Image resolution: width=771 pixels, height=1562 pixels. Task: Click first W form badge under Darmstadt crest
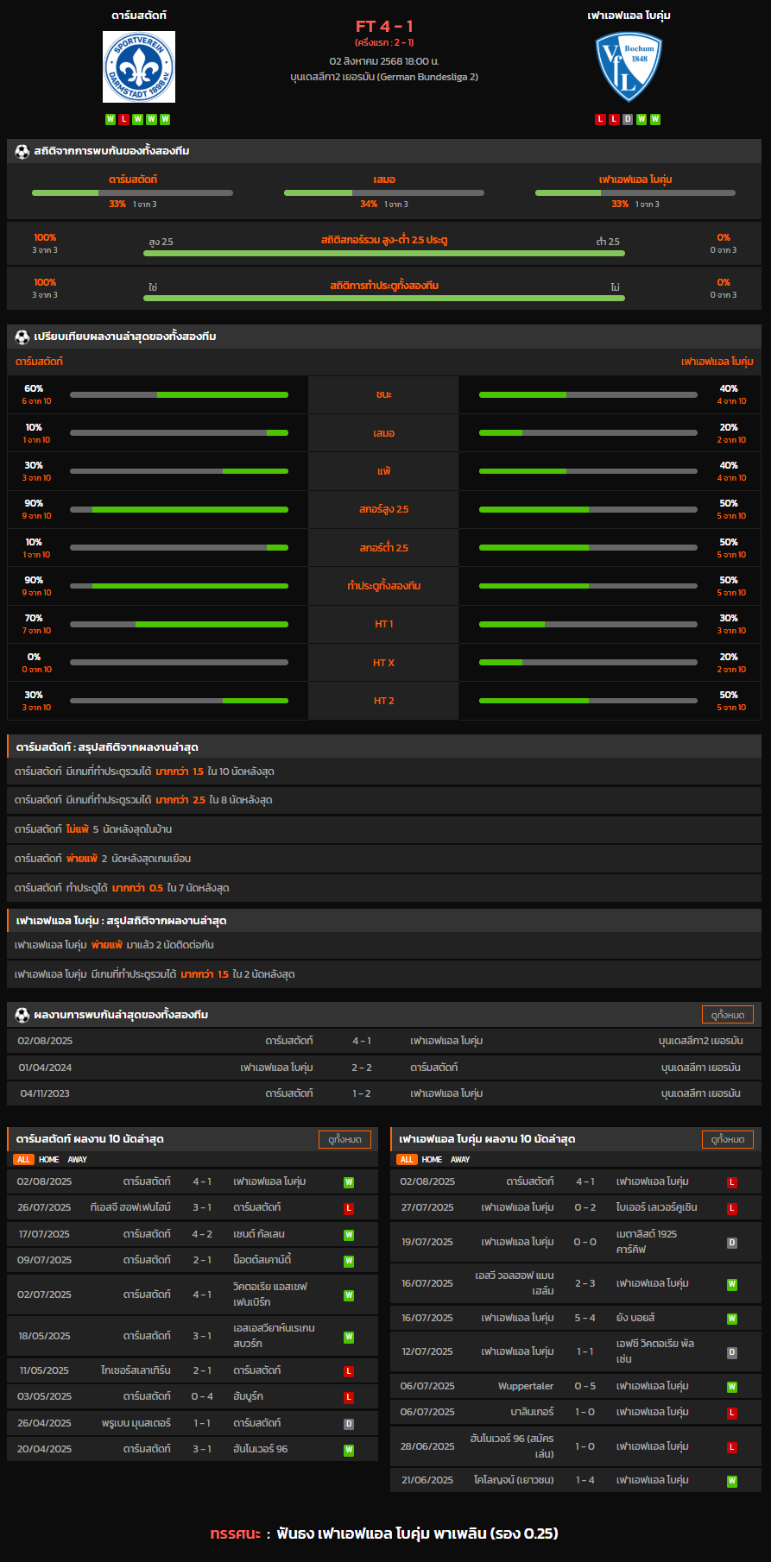coord(111,119)
